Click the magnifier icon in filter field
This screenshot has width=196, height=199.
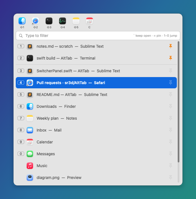tap(21, 36)
